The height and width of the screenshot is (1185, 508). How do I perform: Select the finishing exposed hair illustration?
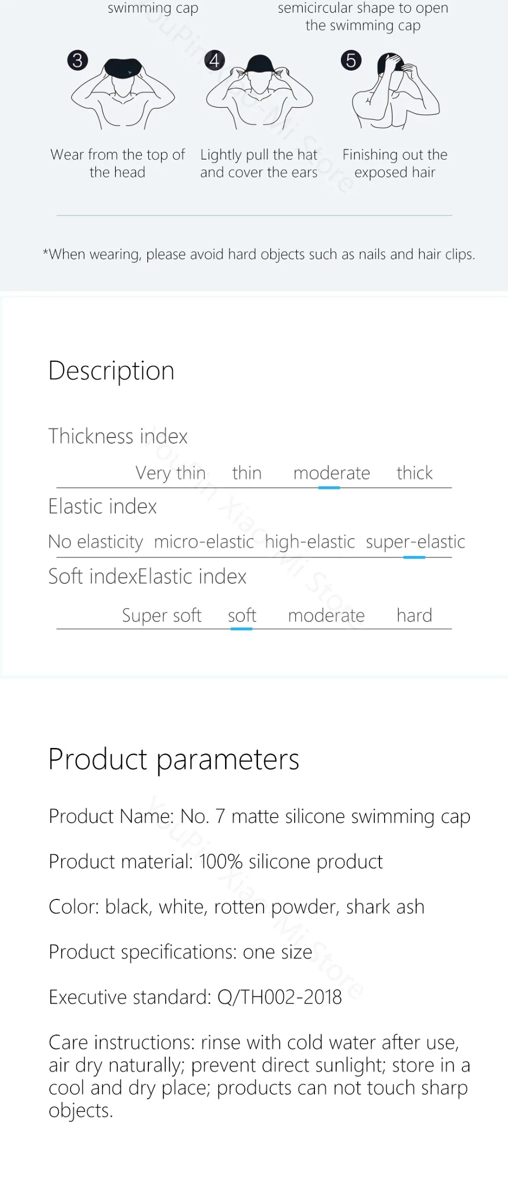tap(396, 90)
